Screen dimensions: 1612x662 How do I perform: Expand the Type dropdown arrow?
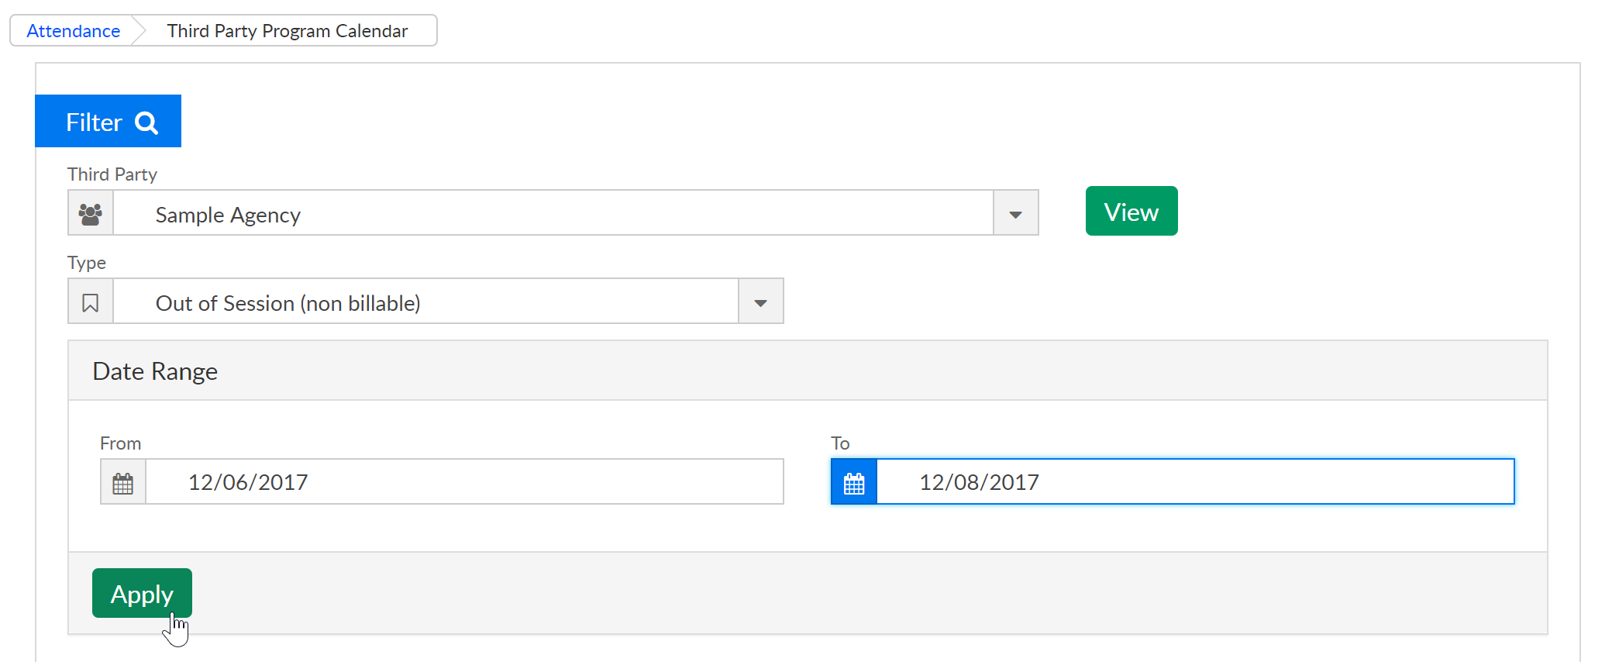click(760, 302)
